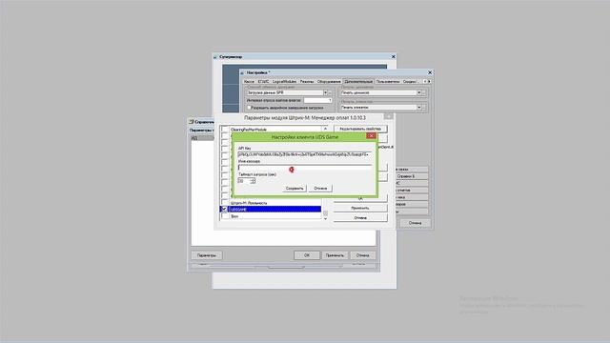610x343 pixels.
Task: Tick the ClearingPayModule checkbox
Action: point(224,130)
